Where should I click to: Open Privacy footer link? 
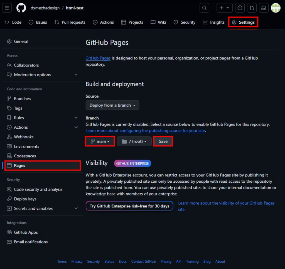[x=77, y=261]
